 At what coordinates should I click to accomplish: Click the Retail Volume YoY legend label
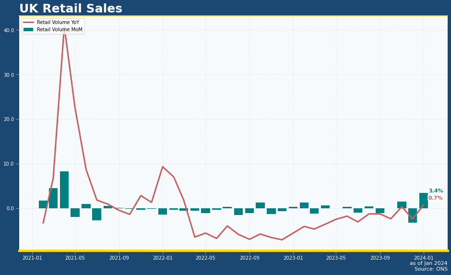[58, 23]
